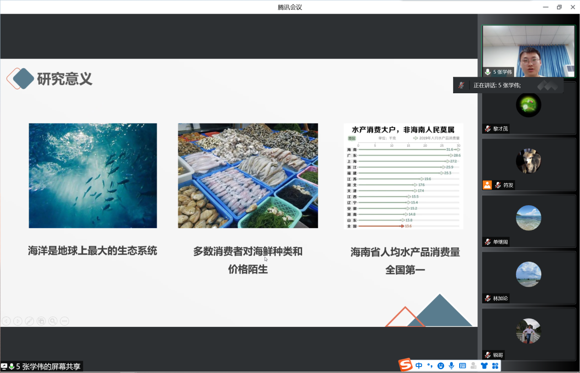This screenshot has height=373, width=580.
Task: Open slideshow more options ellipsis button
Action: coord(65,321)
